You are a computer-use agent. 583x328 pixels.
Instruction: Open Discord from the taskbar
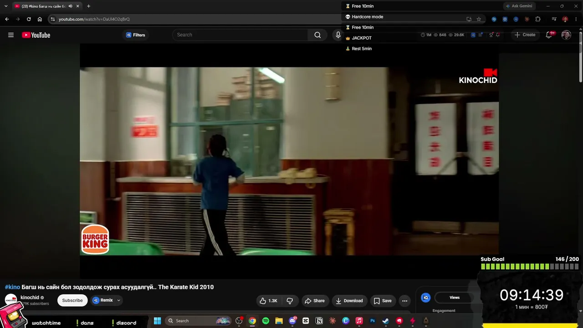pyautogui.click(x=292, y=321)
